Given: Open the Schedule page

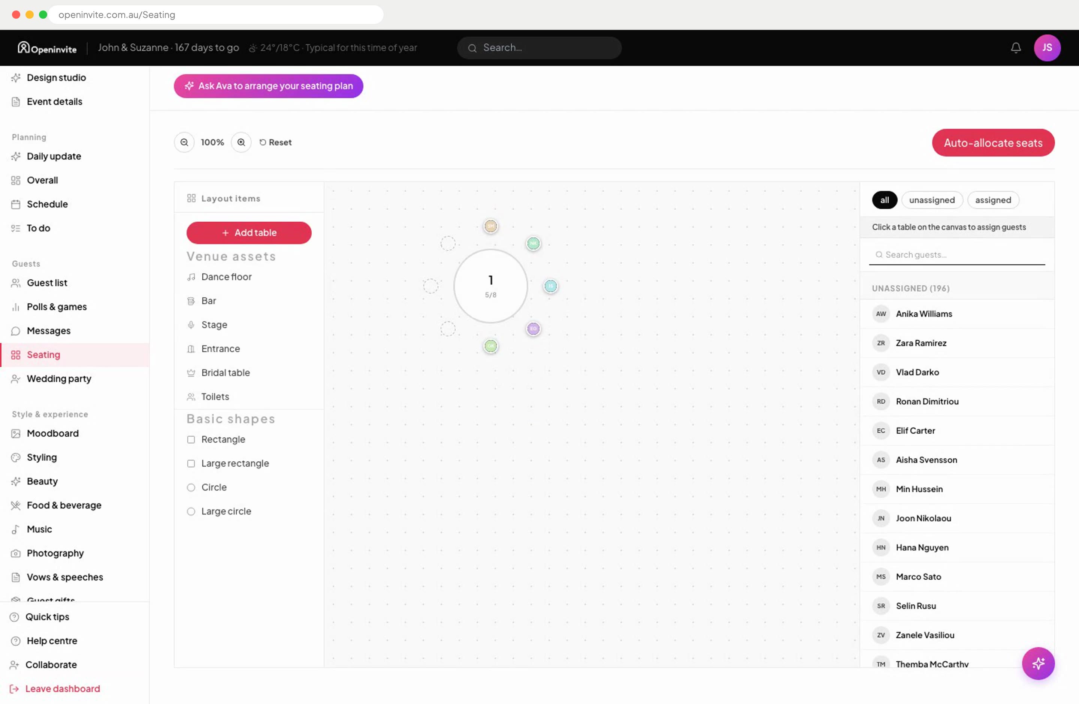Looking at the screenshot, I should click(x=75, y=204).
